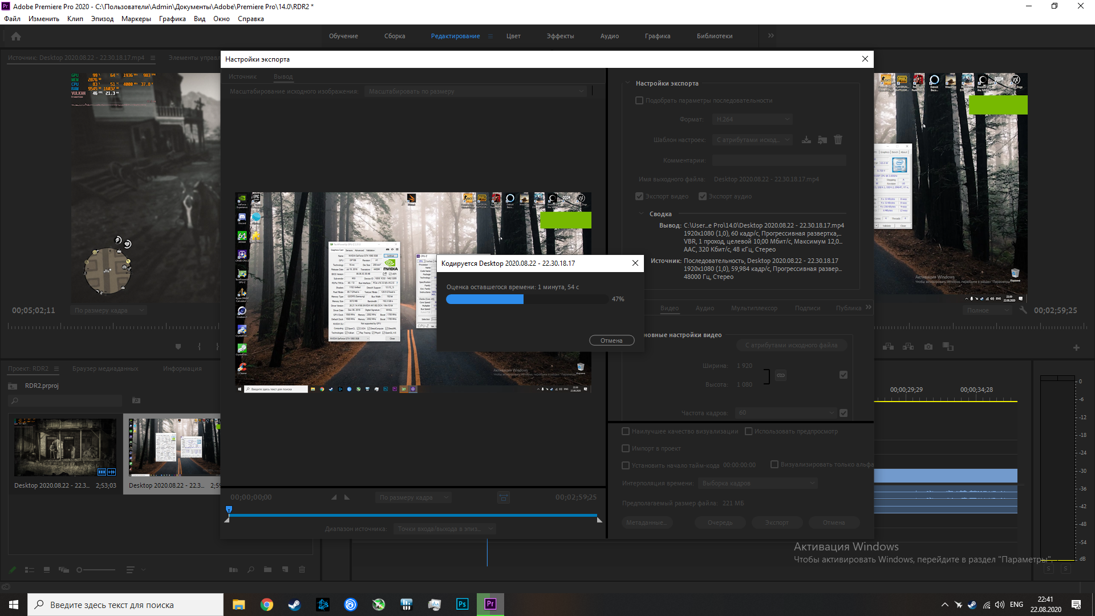Create new bin in project panel
1095x616 pixels.
[x=267, y=570]
